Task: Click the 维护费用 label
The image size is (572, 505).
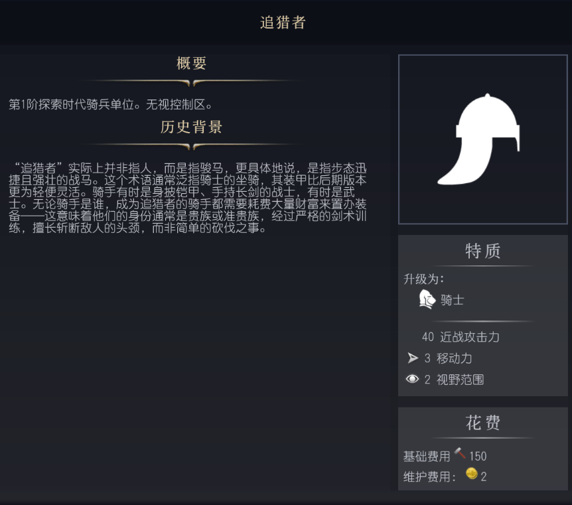Action: (429, 476)
